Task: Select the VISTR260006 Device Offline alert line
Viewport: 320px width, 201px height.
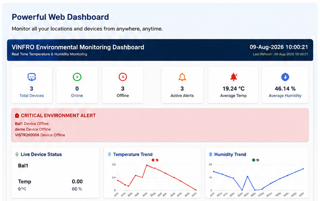Action: pos(40,135)
